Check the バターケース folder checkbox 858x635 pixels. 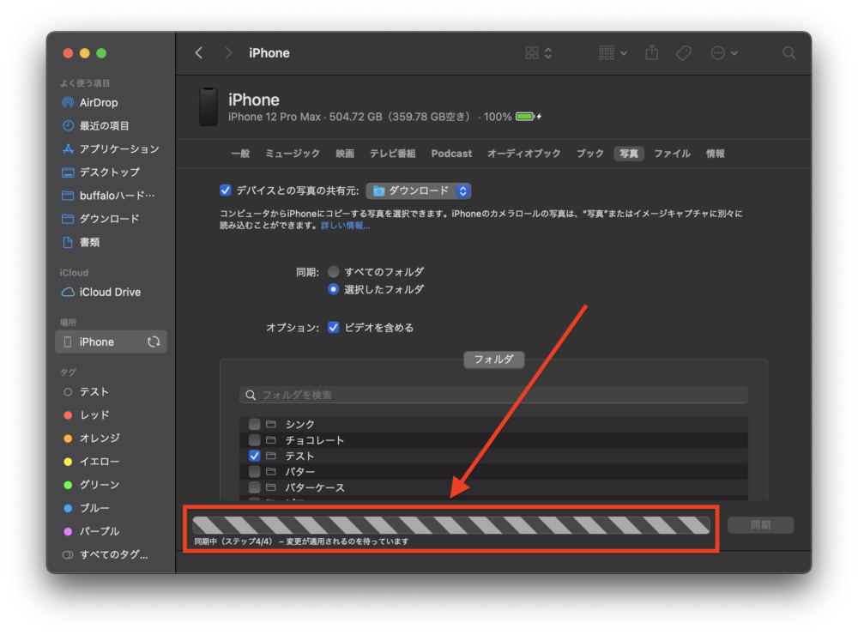(x=255, y=487)
